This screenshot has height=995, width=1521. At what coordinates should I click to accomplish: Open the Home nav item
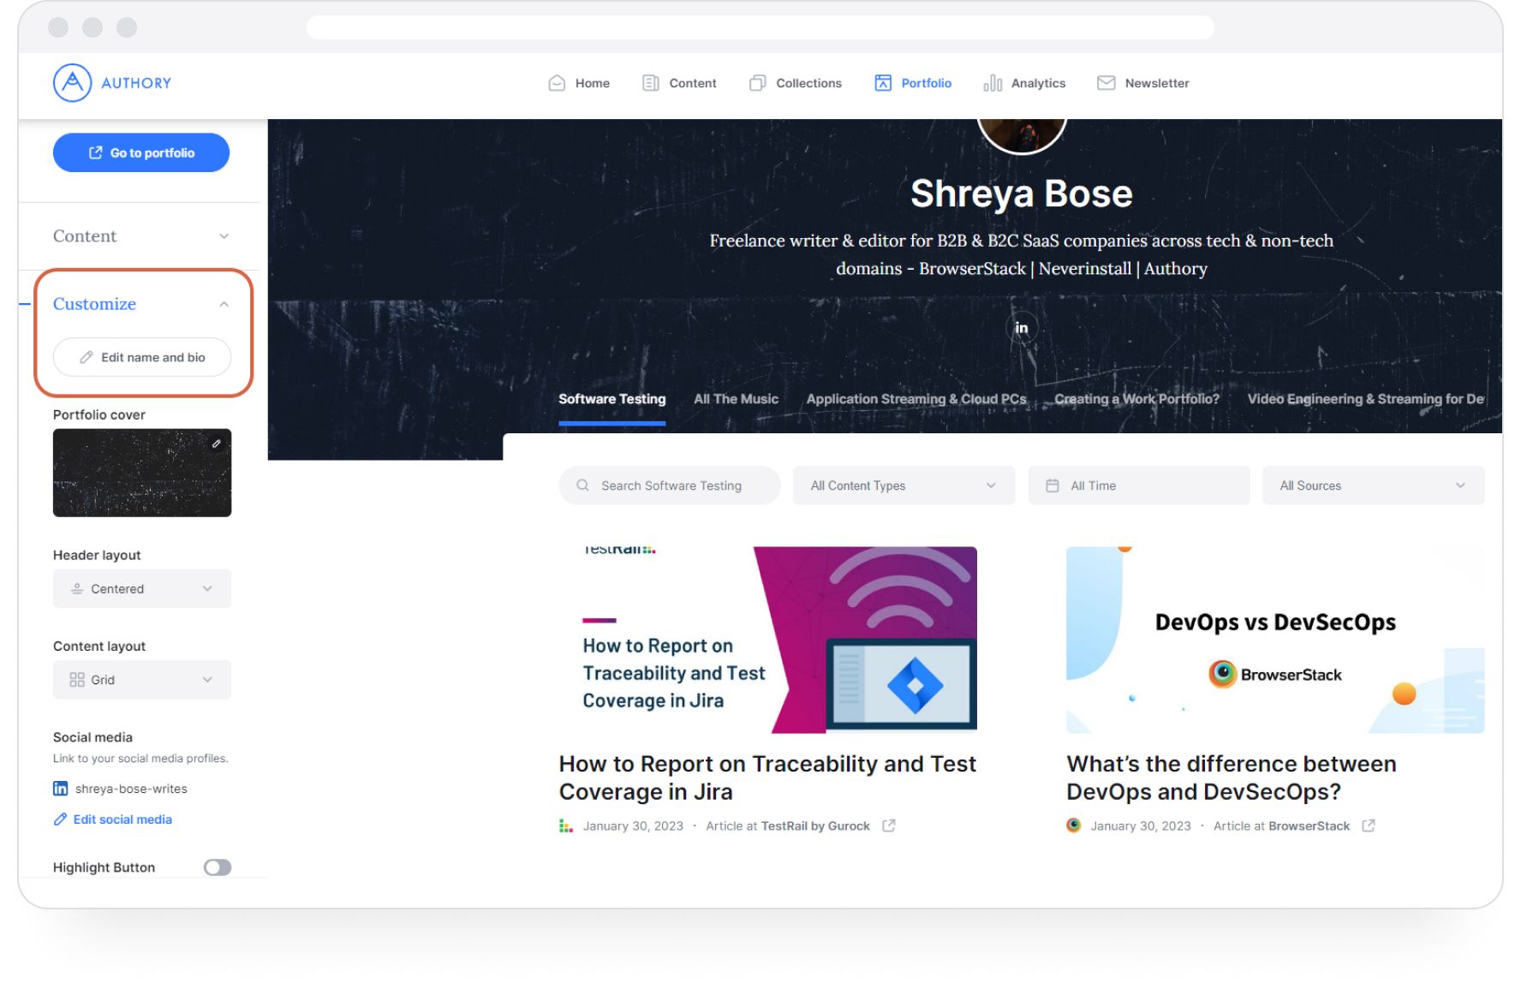(579, 83)
